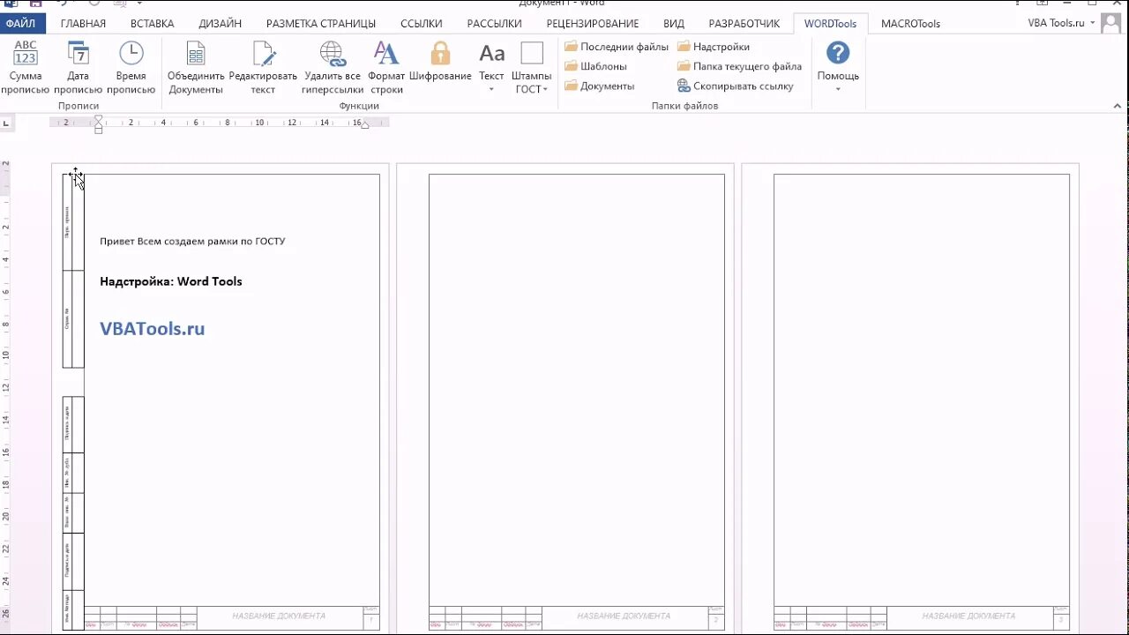Open Надстройки folder
The height and width of the screenshot is (635, 1129).
[714, 47]
